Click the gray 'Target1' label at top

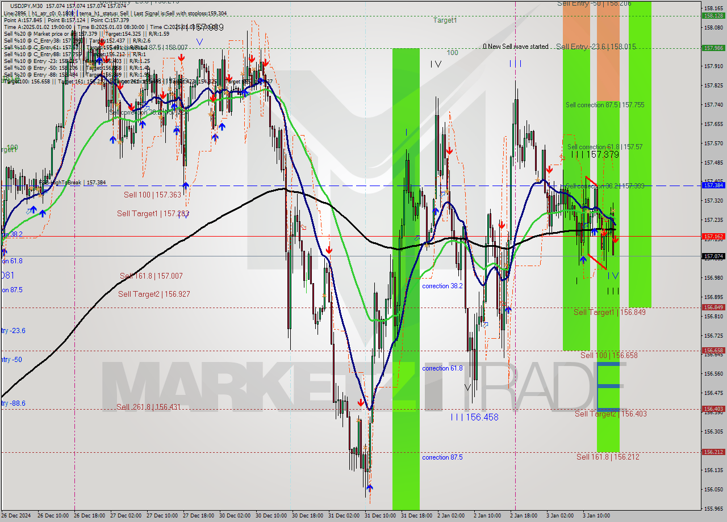point(445,20)
